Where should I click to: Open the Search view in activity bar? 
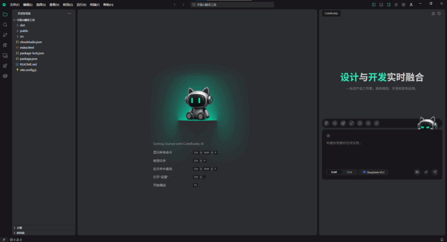pyautogui.click(x=5, y=25)
